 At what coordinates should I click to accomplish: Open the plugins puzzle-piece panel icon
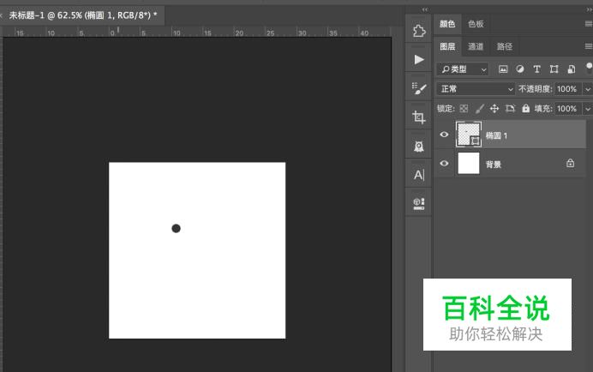point(419,31)
